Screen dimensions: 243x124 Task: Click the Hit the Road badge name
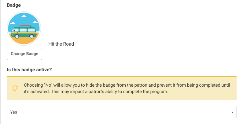61,44
